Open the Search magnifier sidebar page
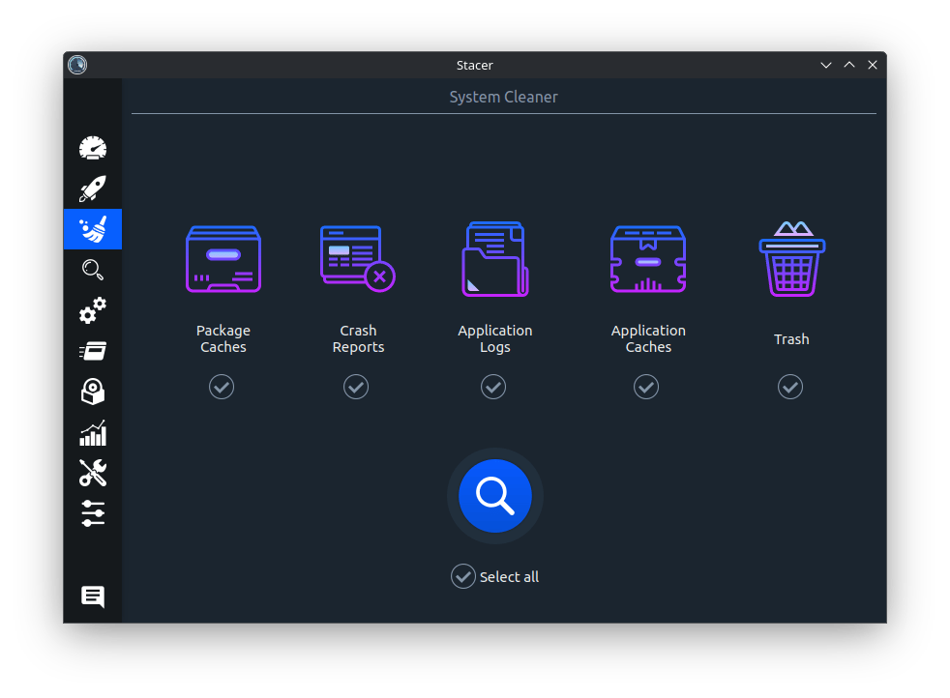The height and width of the screenshot is (698, 950). click(x=93, y=270)
